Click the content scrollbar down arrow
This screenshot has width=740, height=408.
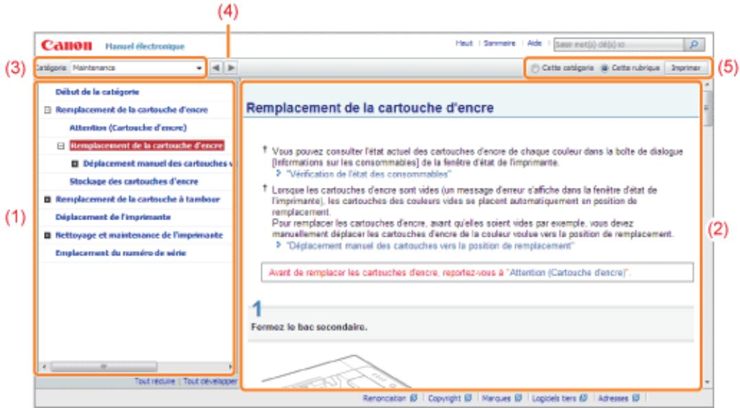(x=706, y=382)
